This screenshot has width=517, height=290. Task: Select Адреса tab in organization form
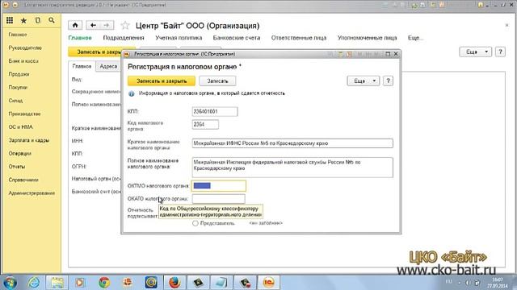tap(108, 66)
